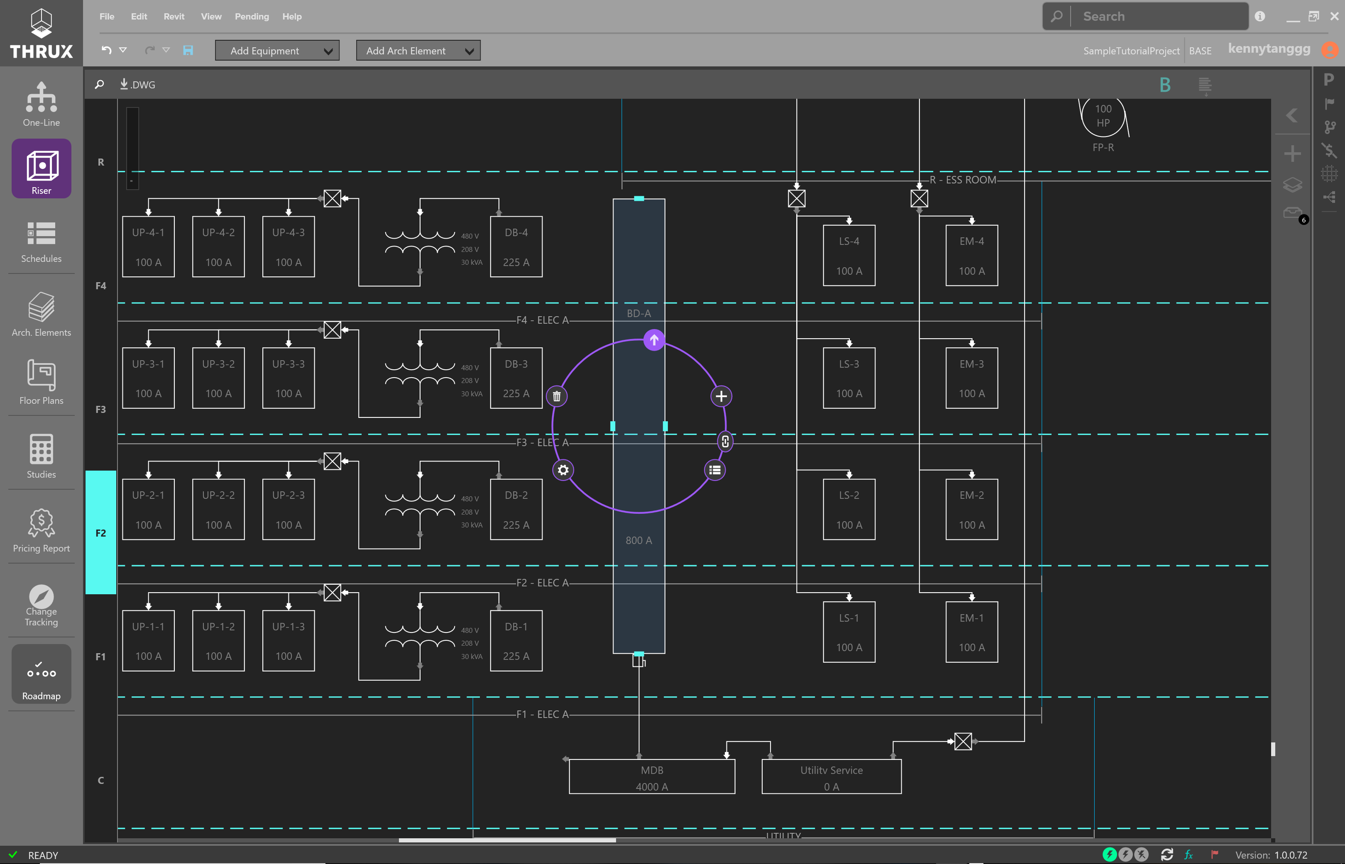Click the teal B icon above the canvas
Image resolution: width=1345 pixels, height=864 pixels.
(1165, 85)
